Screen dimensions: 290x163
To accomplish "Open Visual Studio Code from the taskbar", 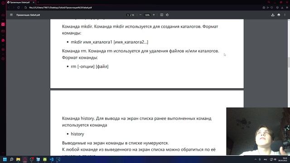I will click(51, 159).
